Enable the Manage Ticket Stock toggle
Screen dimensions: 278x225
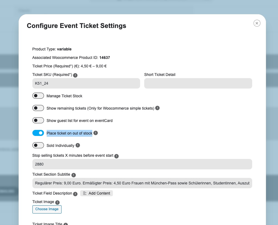pyautogui.click(x=38, y=96)
